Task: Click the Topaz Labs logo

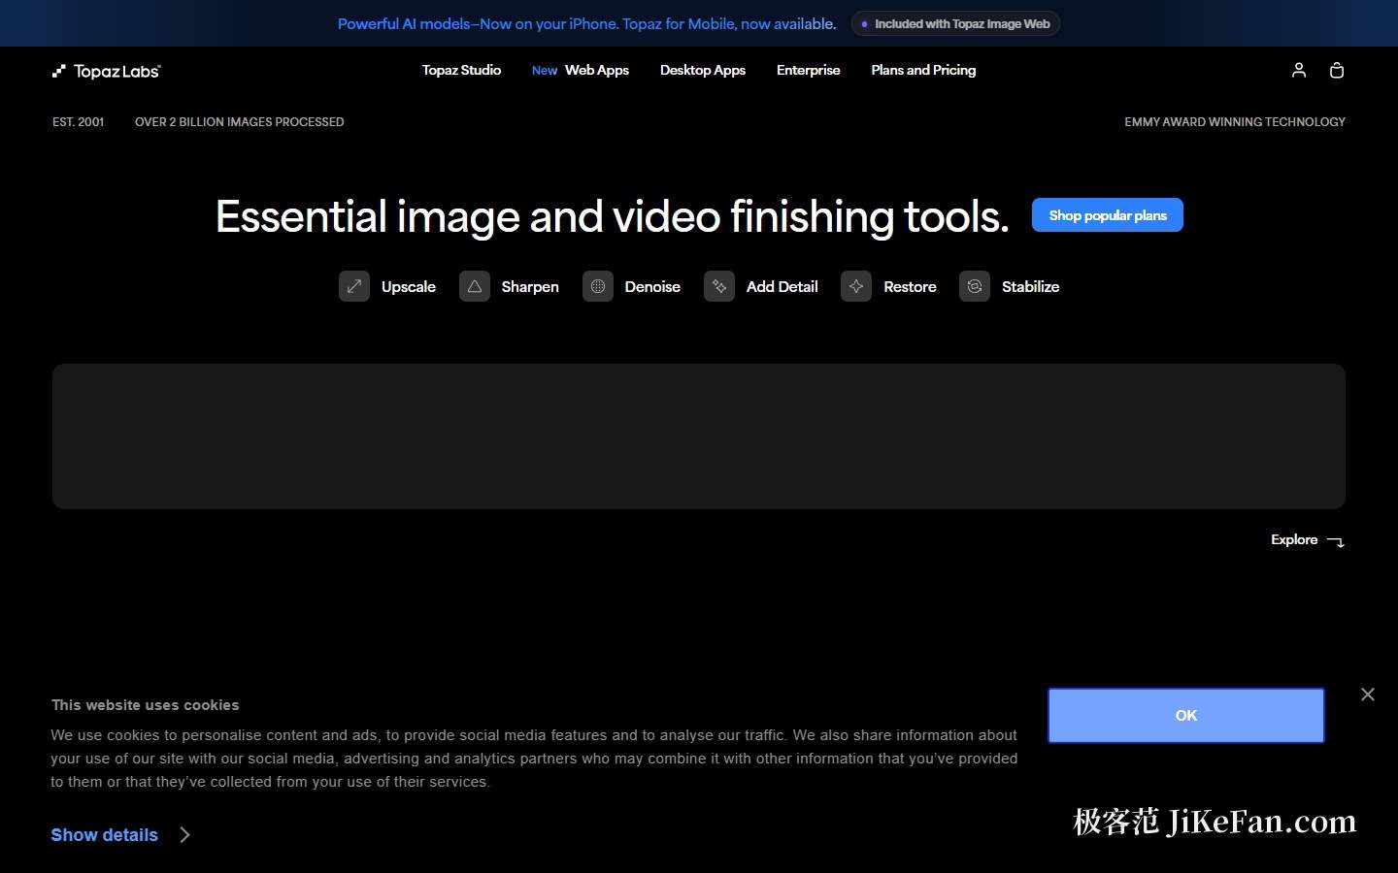Action: 106,71
